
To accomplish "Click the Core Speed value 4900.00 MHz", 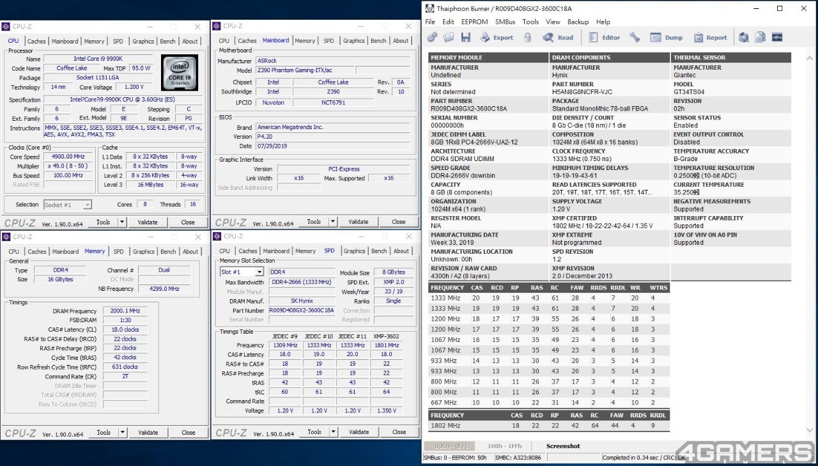I will [70, 157].
